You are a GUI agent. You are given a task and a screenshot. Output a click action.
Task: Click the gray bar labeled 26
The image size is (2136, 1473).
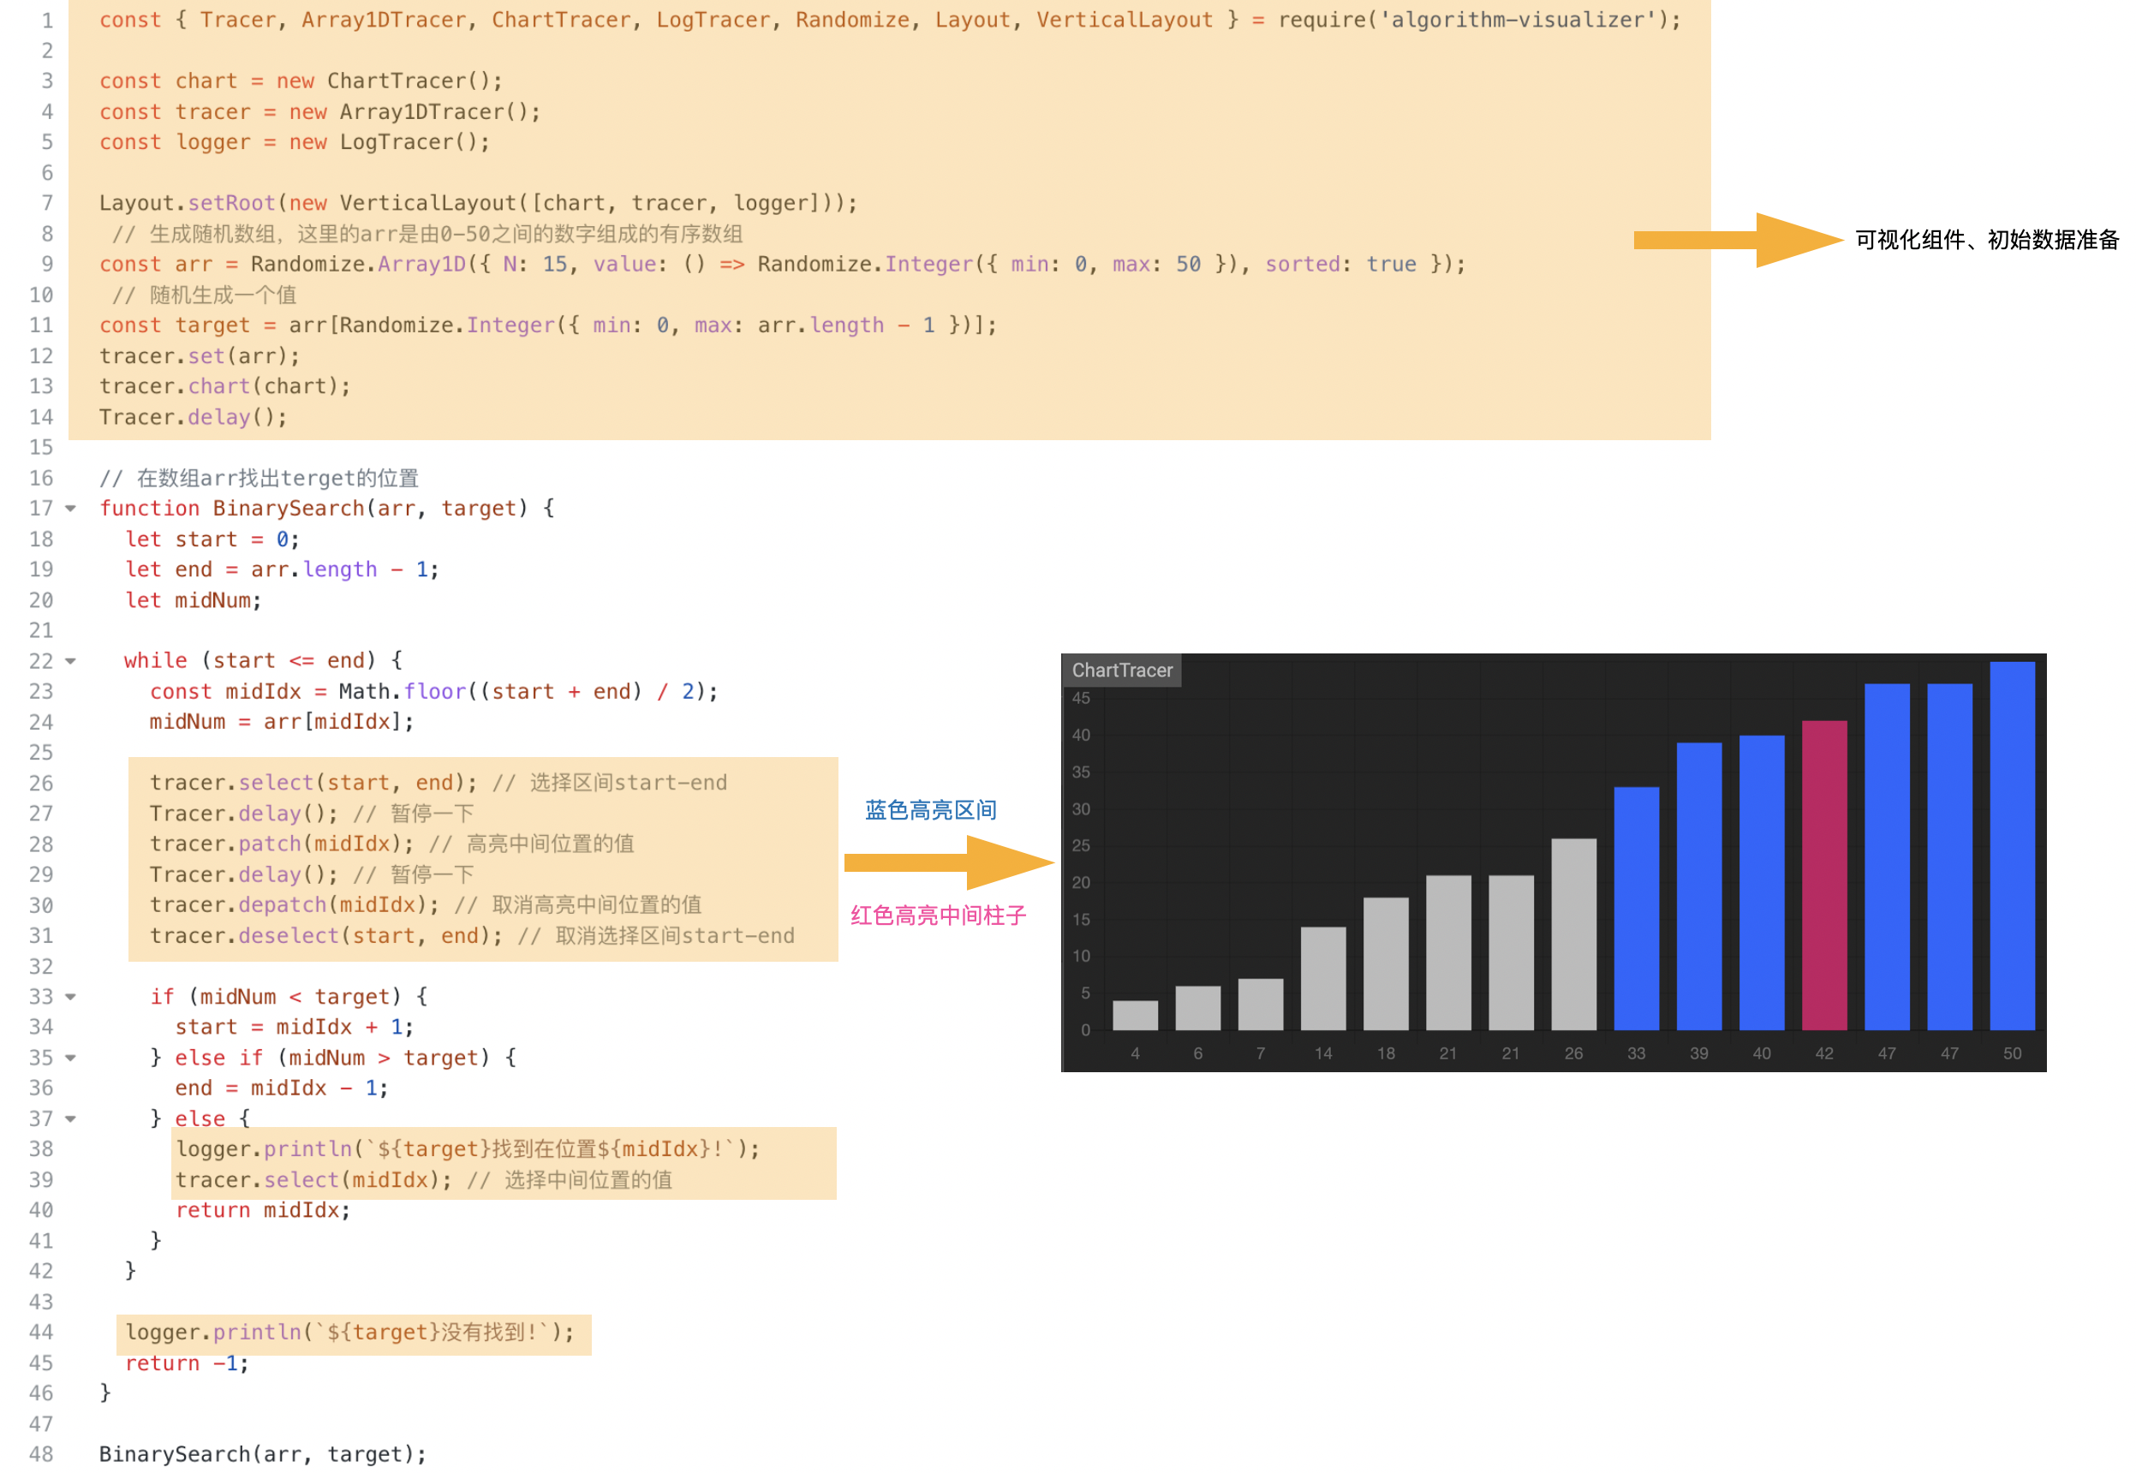(1574, 934)
